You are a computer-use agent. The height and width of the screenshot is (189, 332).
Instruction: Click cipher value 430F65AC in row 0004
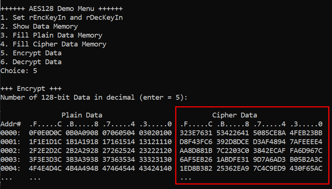click(306, 168)
